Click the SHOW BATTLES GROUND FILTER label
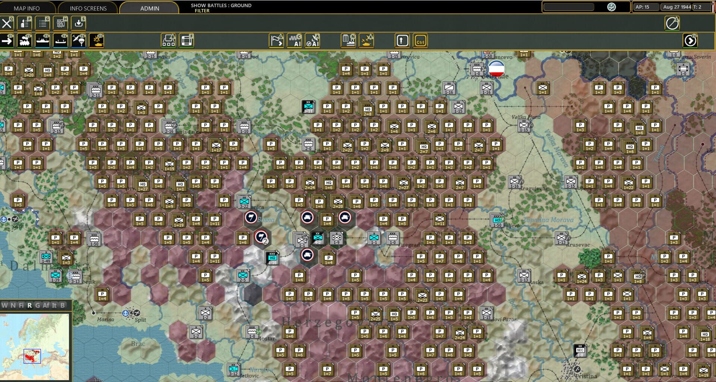This screenshot has width=716, height=382. [220, 7]
